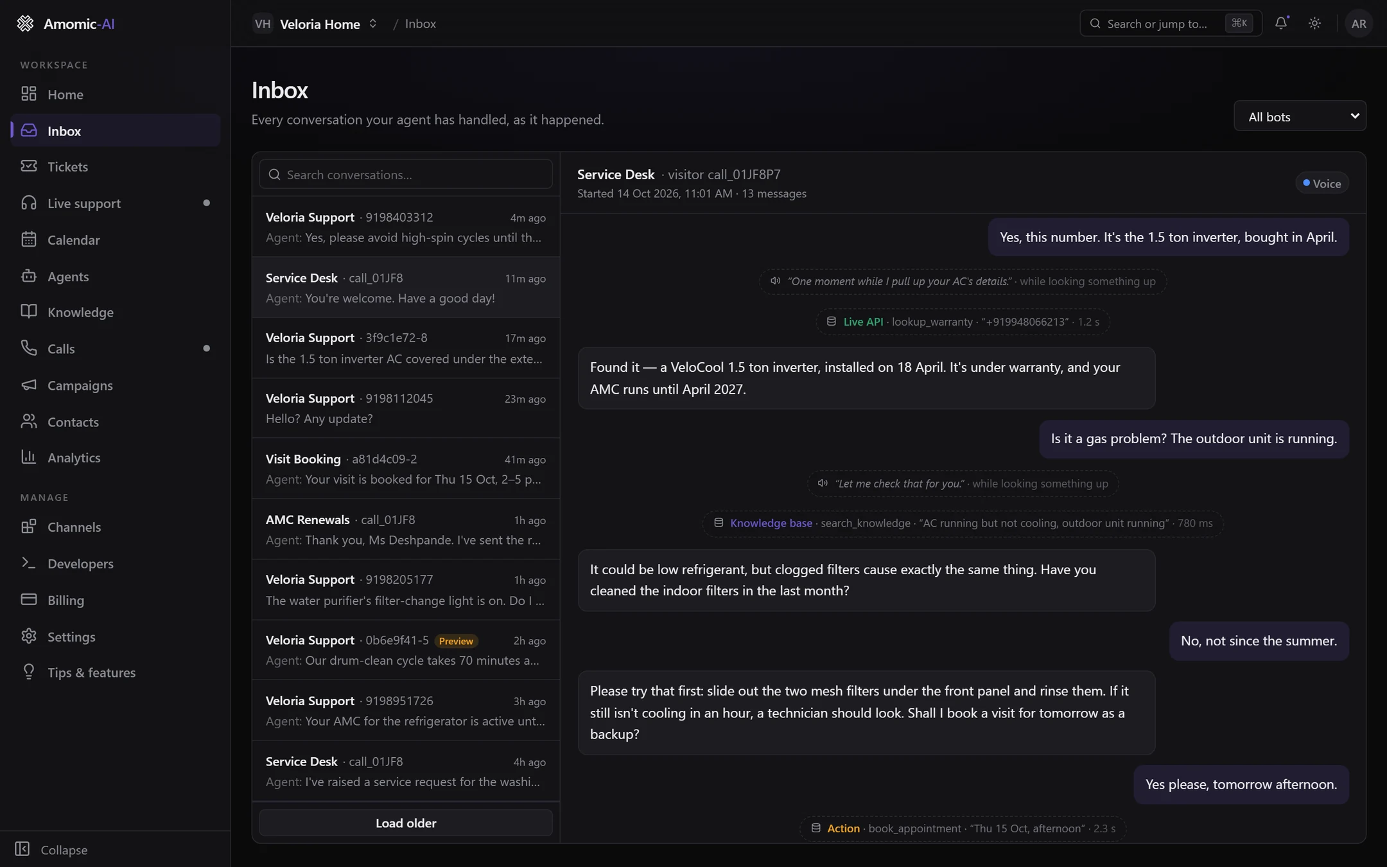This screenshot has height=867, width=1387.
Task: Open Veloria Support conversation 3f9c1e72-8
Action: [x=406, y=348]
